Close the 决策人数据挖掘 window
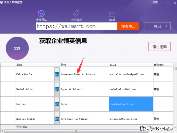The image size is (177, 133). click(x=175, y=3)
